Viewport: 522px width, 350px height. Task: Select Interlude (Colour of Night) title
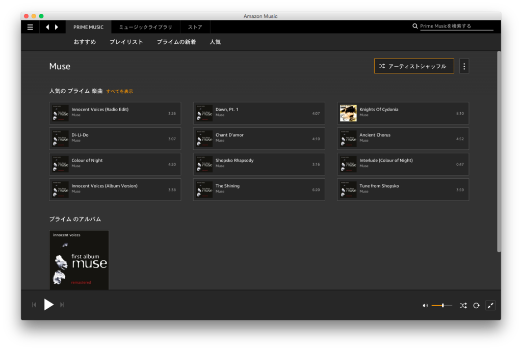(386, 160)
